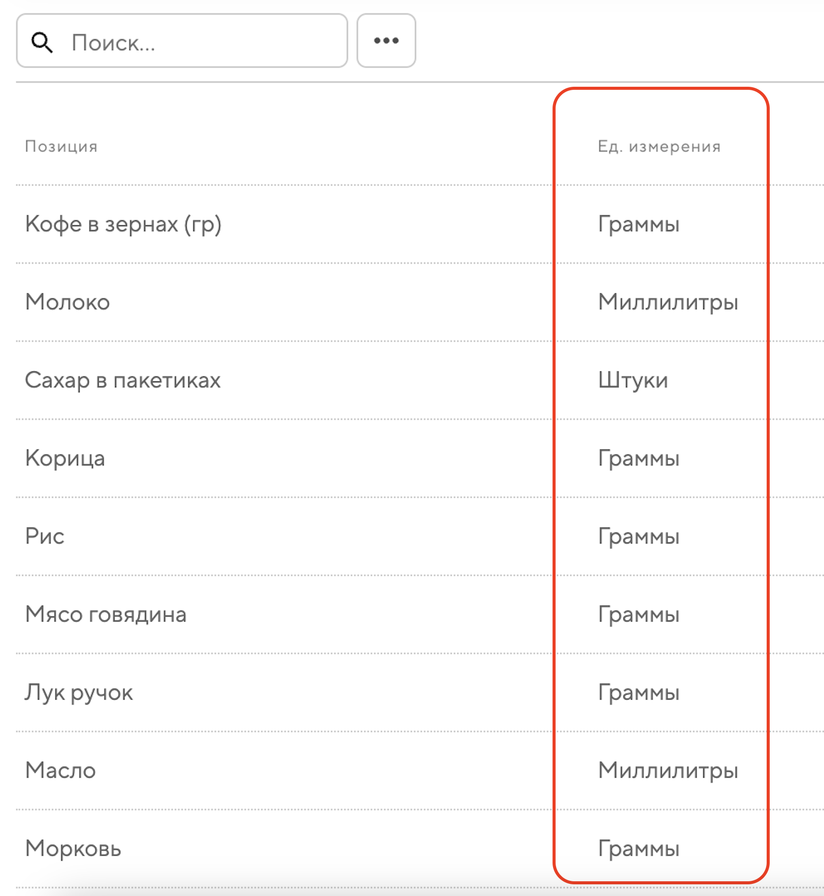Select the Лук ручок row
Viewport: 824px width, 896px height.
point(79,693)
